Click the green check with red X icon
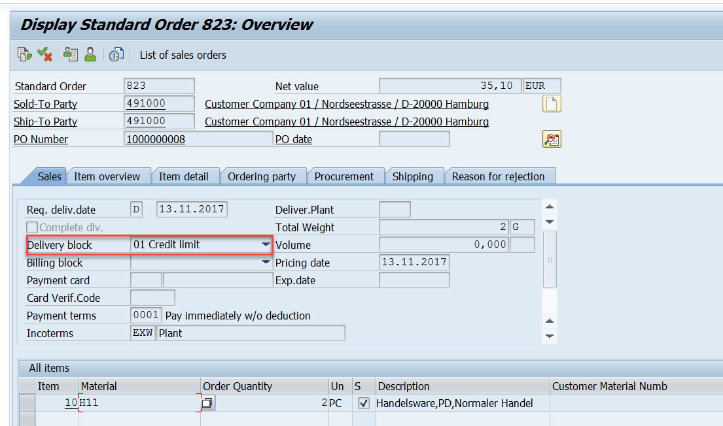Viewport: 723px width, 426px height. click(44, 54)
